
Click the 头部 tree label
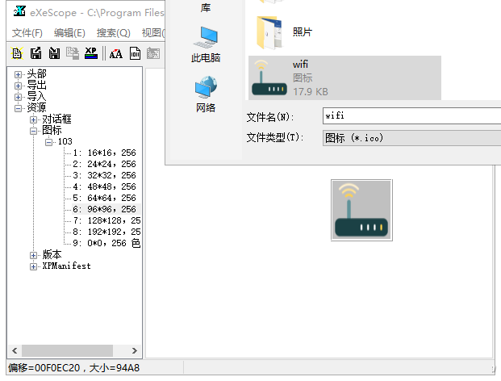(36, 73)
